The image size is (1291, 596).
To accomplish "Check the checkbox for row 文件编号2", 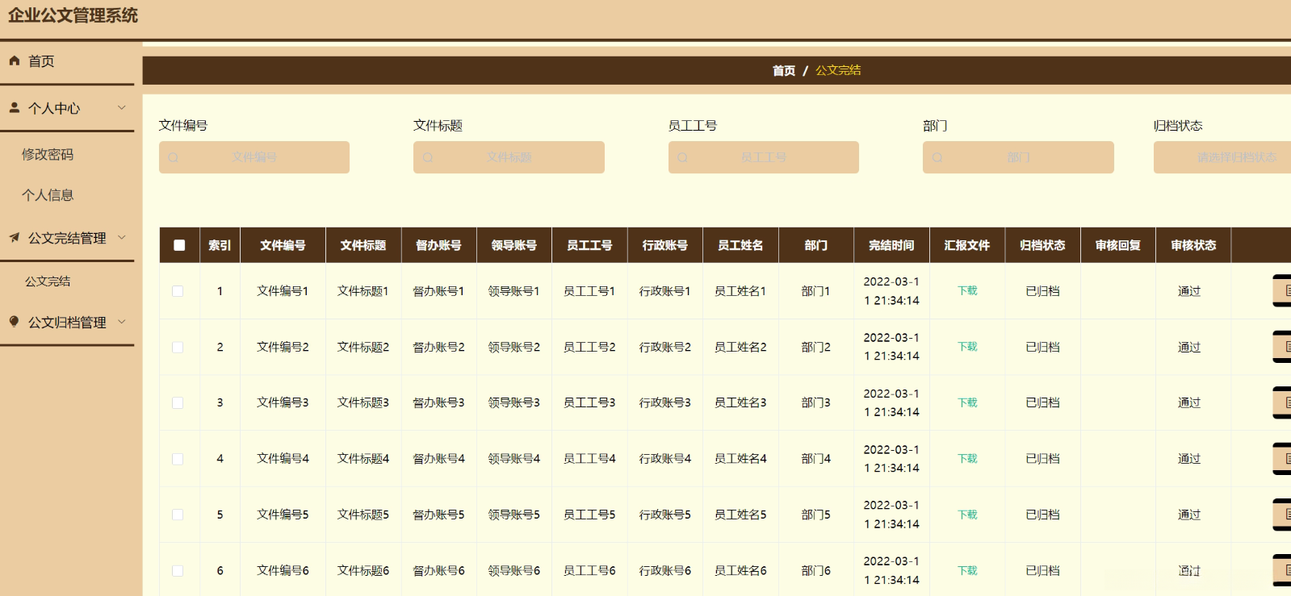I will pos(178,347).
